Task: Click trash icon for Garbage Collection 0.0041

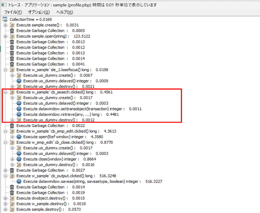Action: point(12,64)
